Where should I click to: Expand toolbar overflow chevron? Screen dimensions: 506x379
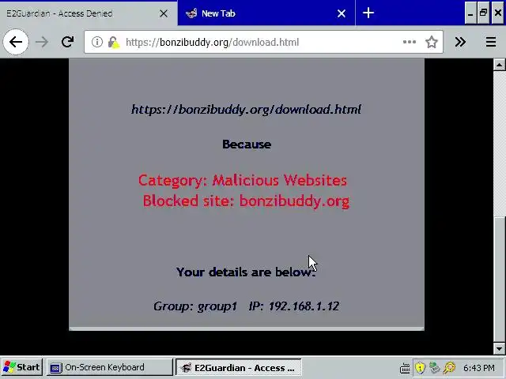[460, 42]
